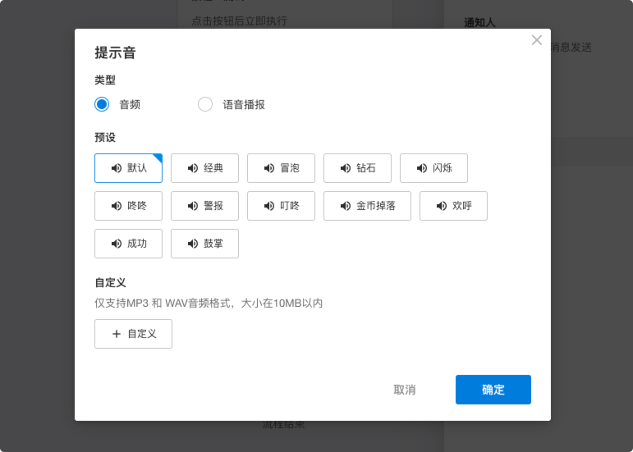The width and height of the screenshot is (633, 452).
Task: Choose the 金币掉落 sound preset
Action: (x=367, y=206)
